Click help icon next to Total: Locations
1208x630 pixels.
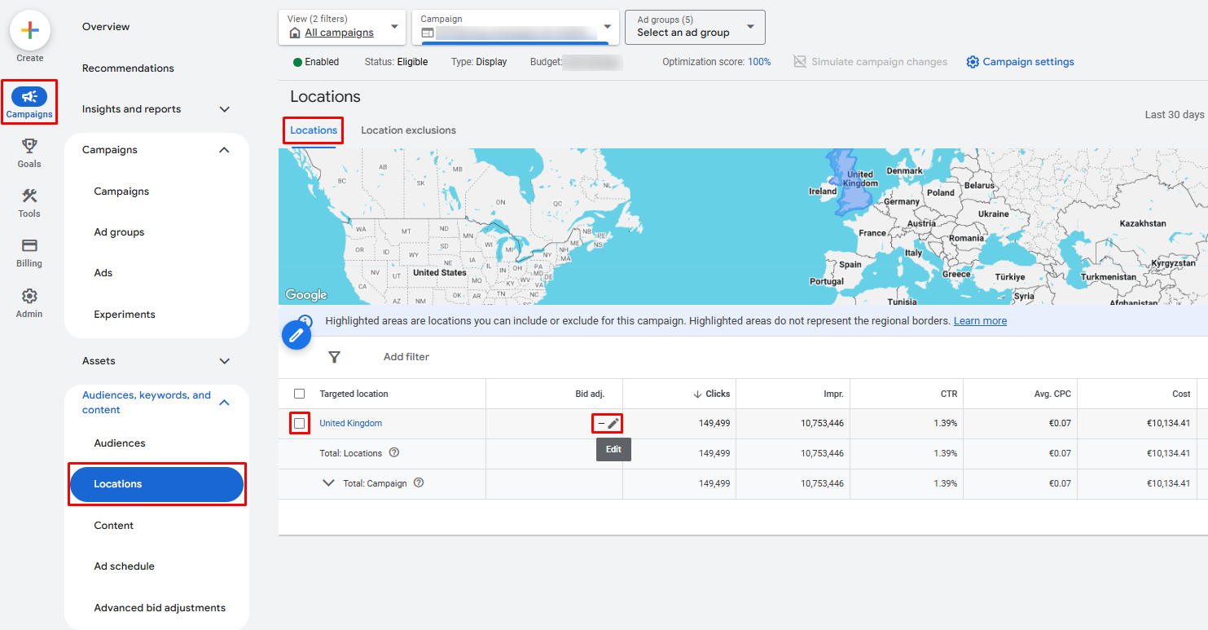(394, 453)
